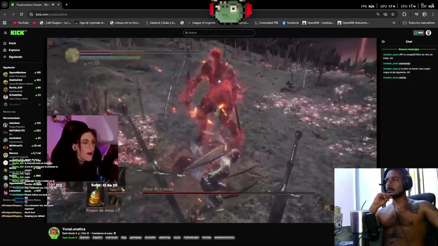Mute the YunaLunatica Stream tab audio
Screen dimensions: 438x246
53,5
